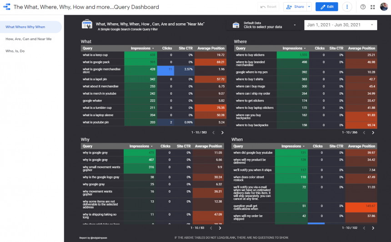
Task: Open the Help question mark icon
Action: pos(363,7)
